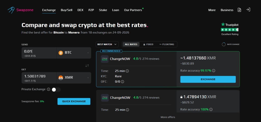The width and height of the screenshot is (261, 122).
Task: Open the Stake menu item
Action: (x=103, y=10)
